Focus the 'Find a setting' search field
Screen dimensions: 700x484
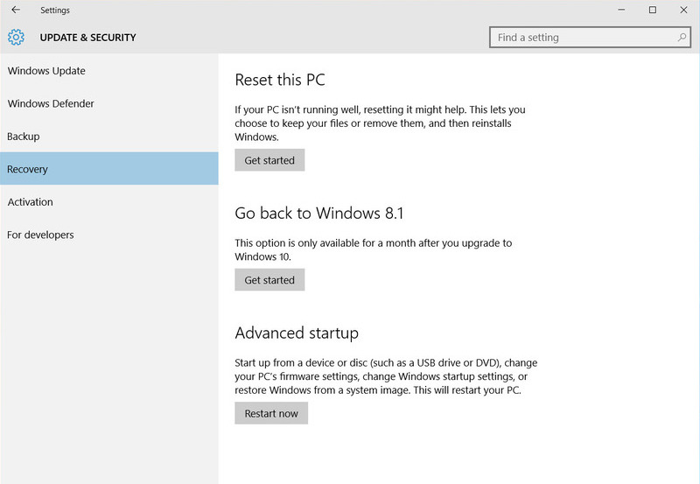(x=582, y=38)
